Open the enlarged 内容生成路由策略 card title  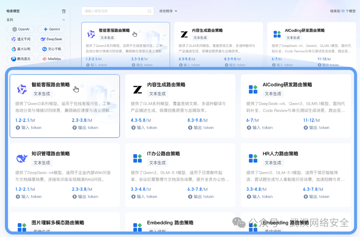click(166, 85)
